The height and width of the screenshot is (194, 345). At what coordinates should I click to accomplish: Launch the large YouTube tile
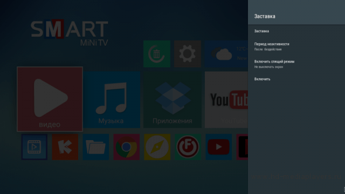coord(226,100)
